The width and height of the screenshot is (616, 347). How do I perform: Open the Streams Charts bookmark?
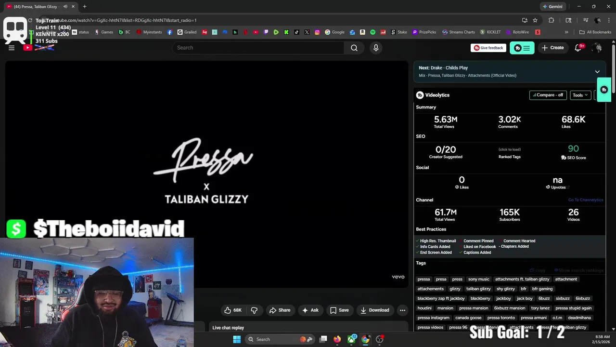point(459,32)
